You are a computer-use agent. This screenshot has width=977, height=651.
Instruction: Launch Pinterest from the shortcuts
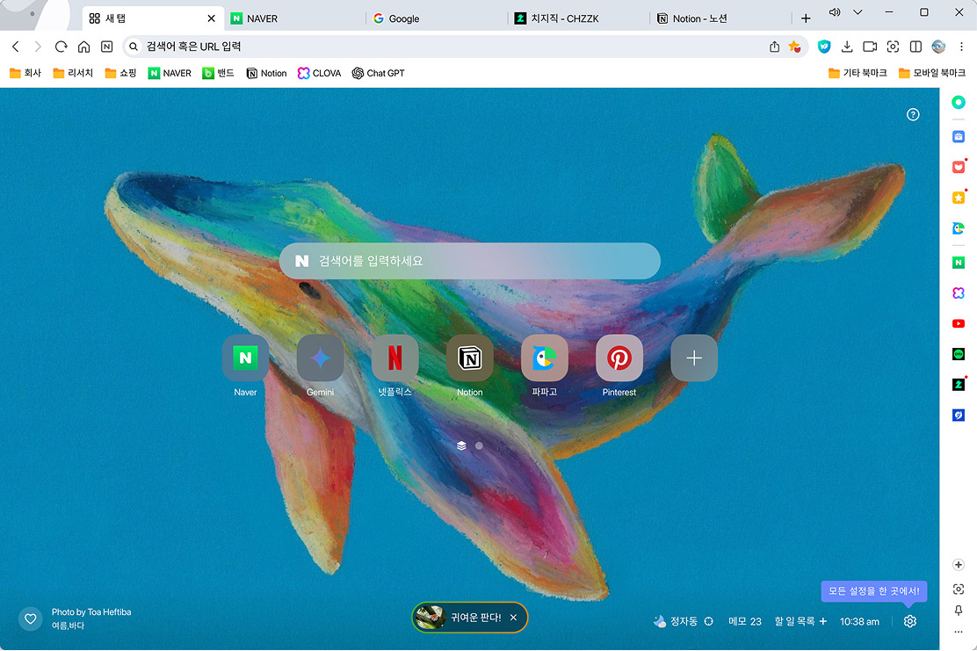[x=619, y=358]
